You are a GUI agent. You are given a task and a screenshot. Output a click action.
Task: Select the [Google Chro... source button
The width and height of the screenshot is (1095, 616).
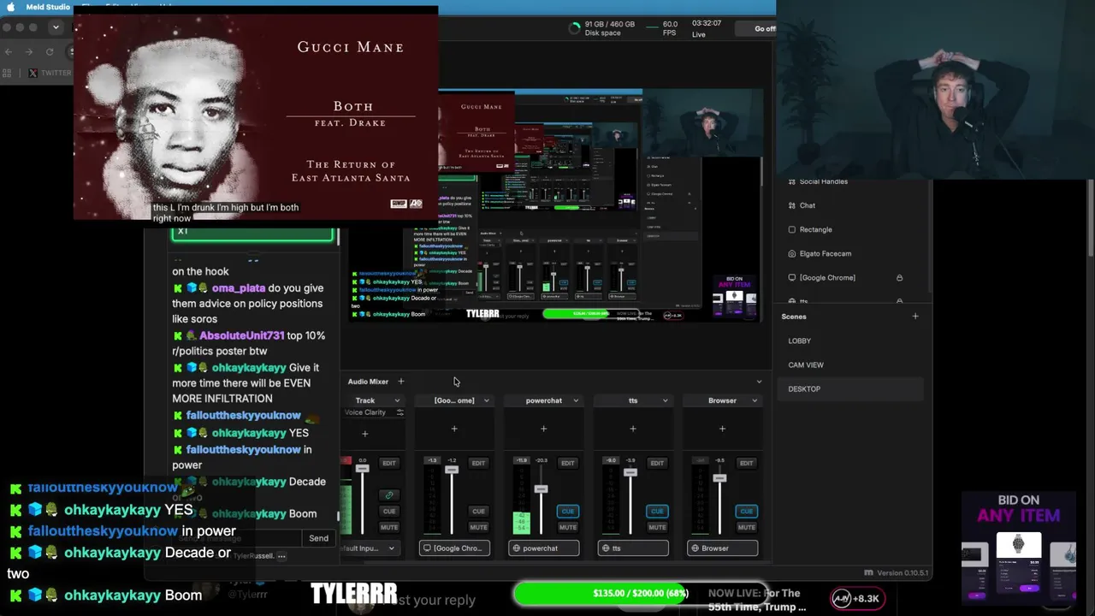pos(454,548)
